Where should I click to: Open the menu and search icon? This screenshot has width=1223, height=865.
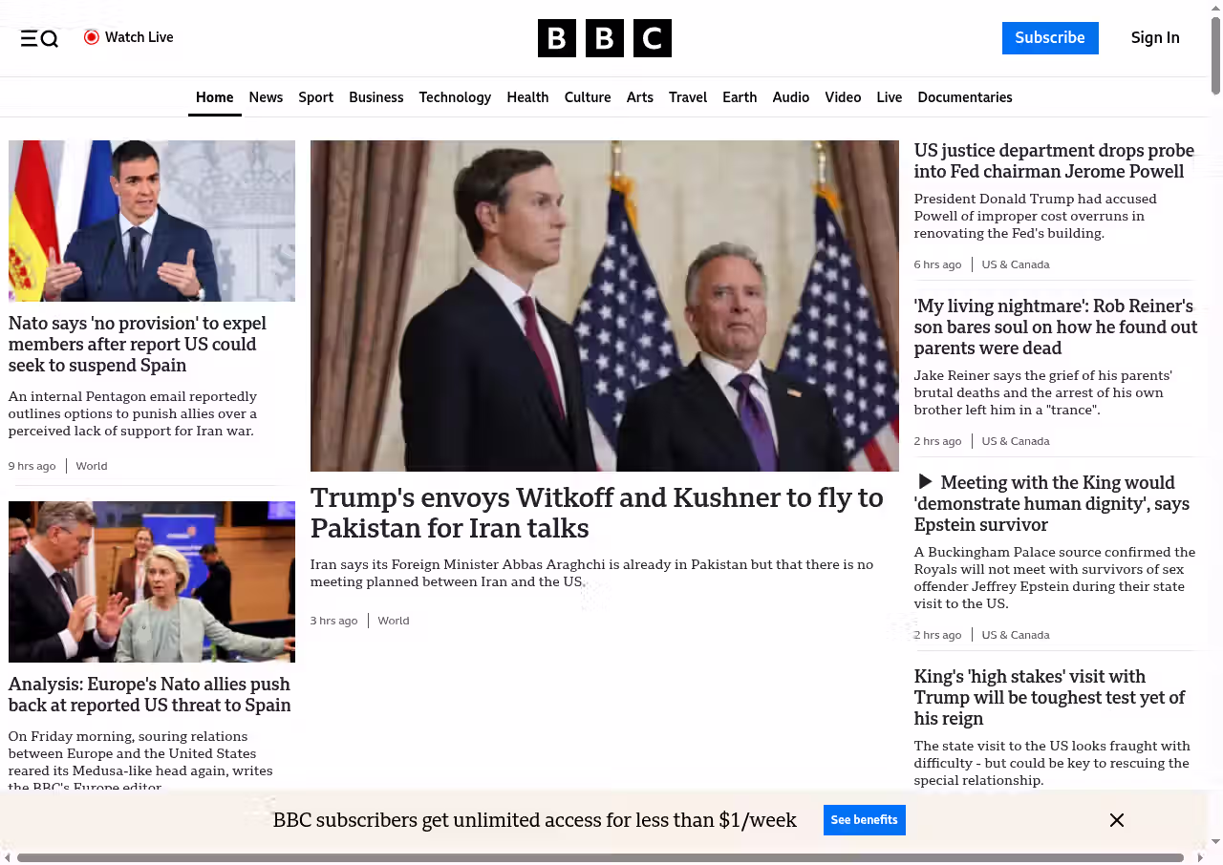(x=39, y=38)
